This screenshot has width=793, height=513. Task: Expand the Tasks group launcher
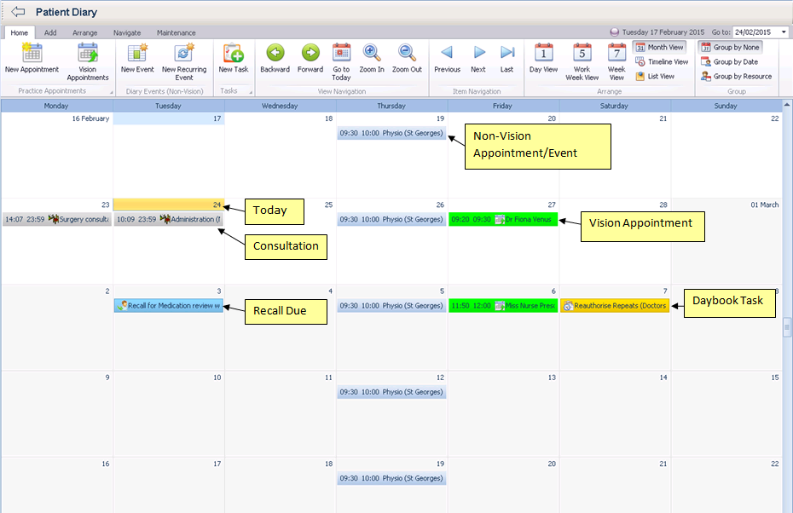(249, 91)
